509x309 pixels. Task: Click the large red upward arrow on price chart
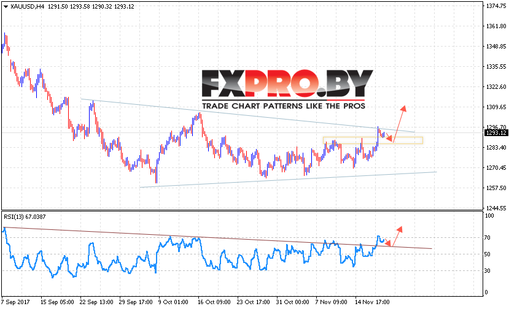[x=400, y=124]
